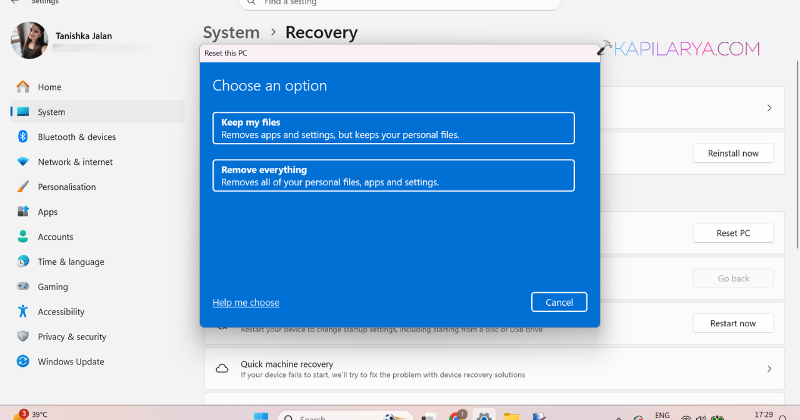Click the Choose an option heading
Viewport: 800px width, 420px height.
269,85
